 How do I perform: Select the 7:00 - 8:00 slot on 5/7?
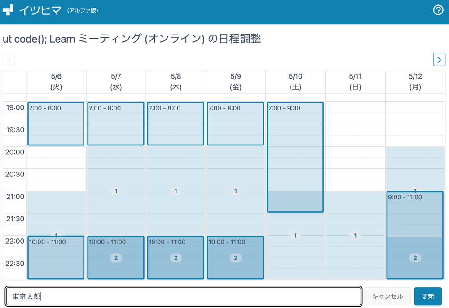(x=115, y=124)
